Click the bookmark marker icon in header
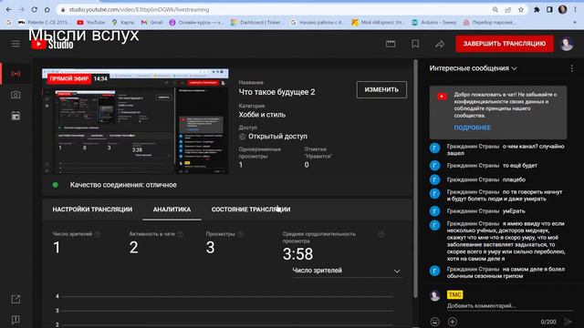Viewport: 584px width, 328px height. 415,44
